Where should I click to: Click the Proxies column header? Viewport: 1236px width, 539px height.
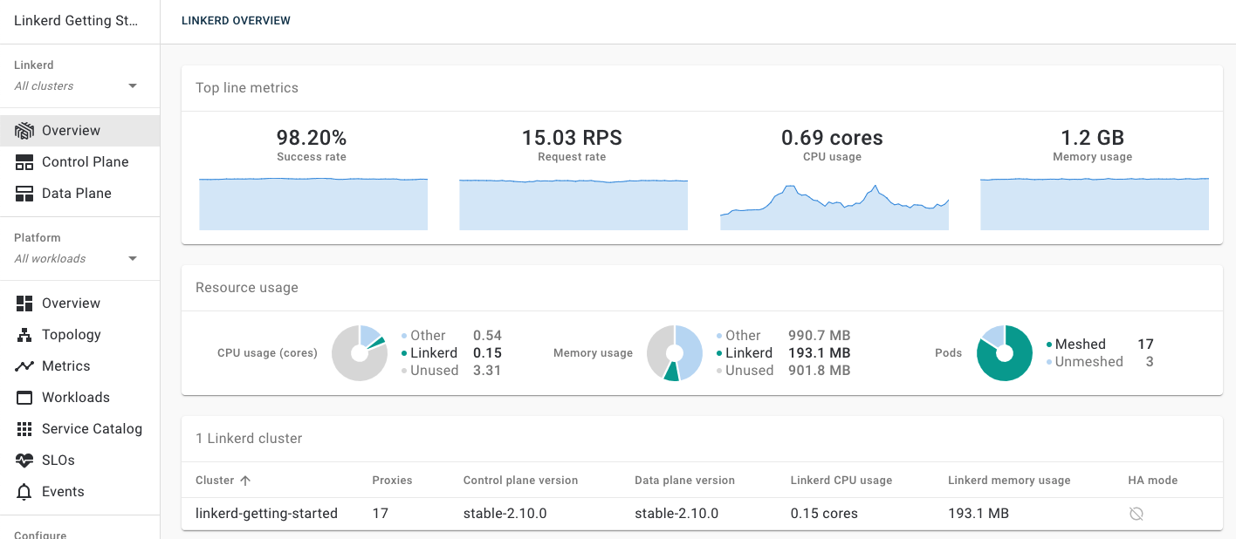tap(392, 481)
